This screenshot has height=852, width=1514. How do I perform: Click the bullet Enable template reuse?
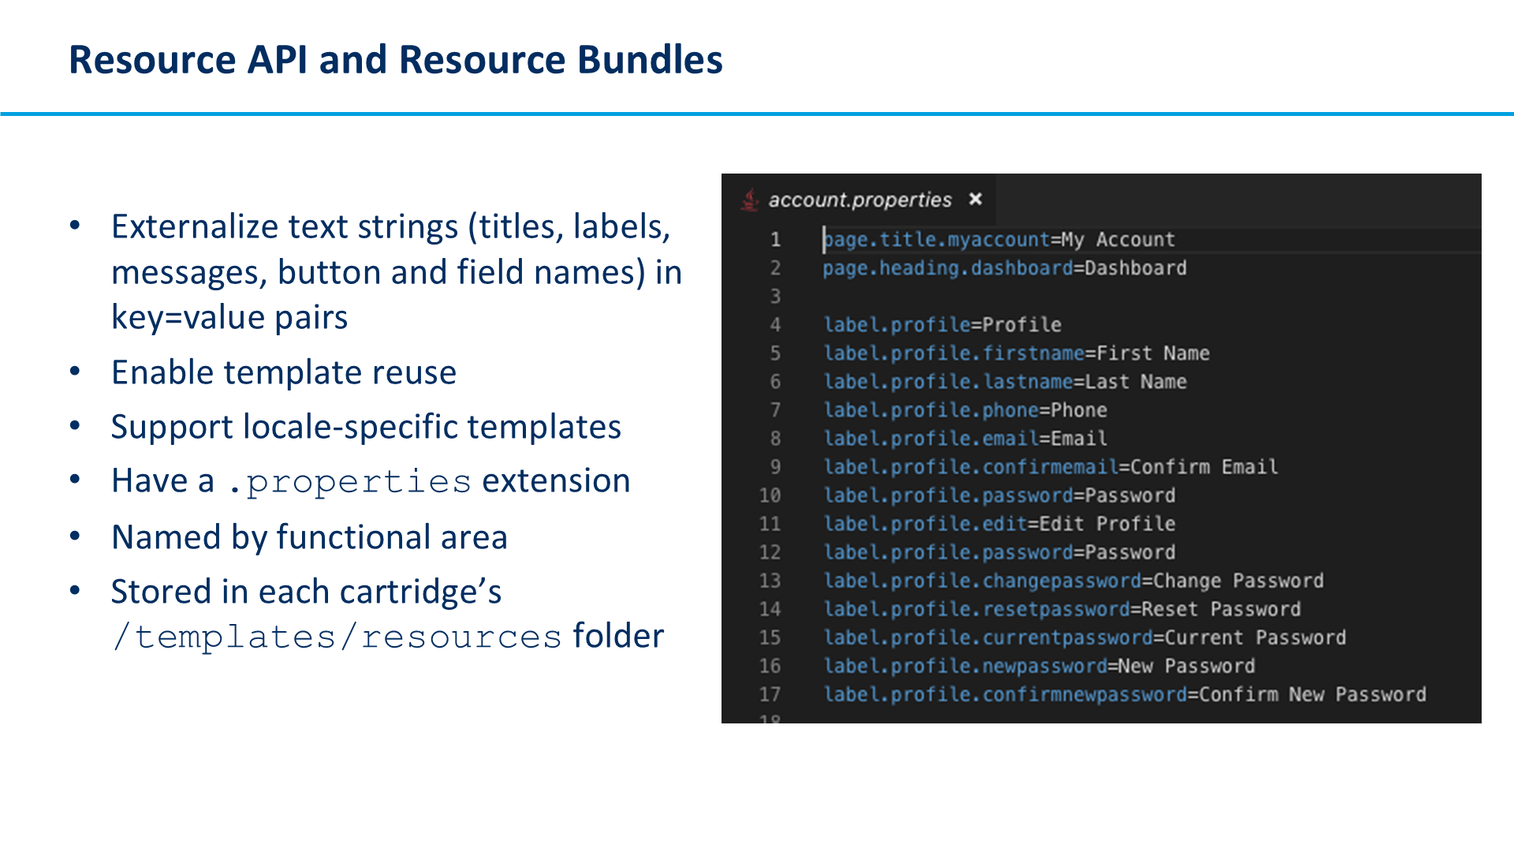coord(284,372)
